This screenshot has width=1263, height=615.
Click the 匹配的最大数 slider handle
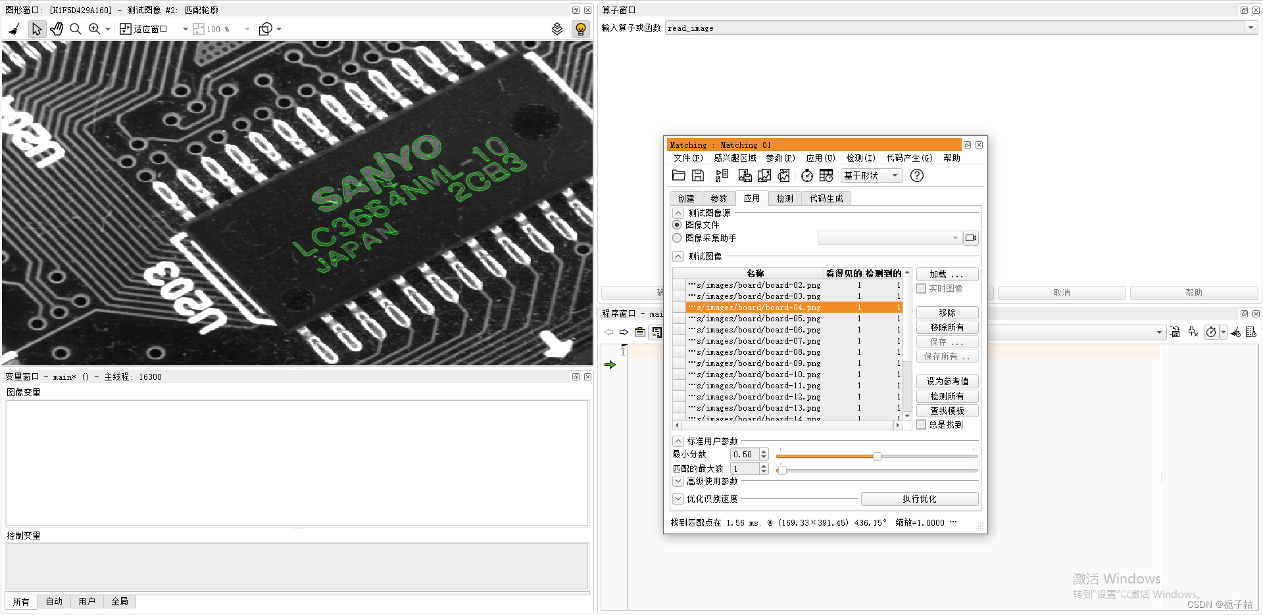point(782,470)
